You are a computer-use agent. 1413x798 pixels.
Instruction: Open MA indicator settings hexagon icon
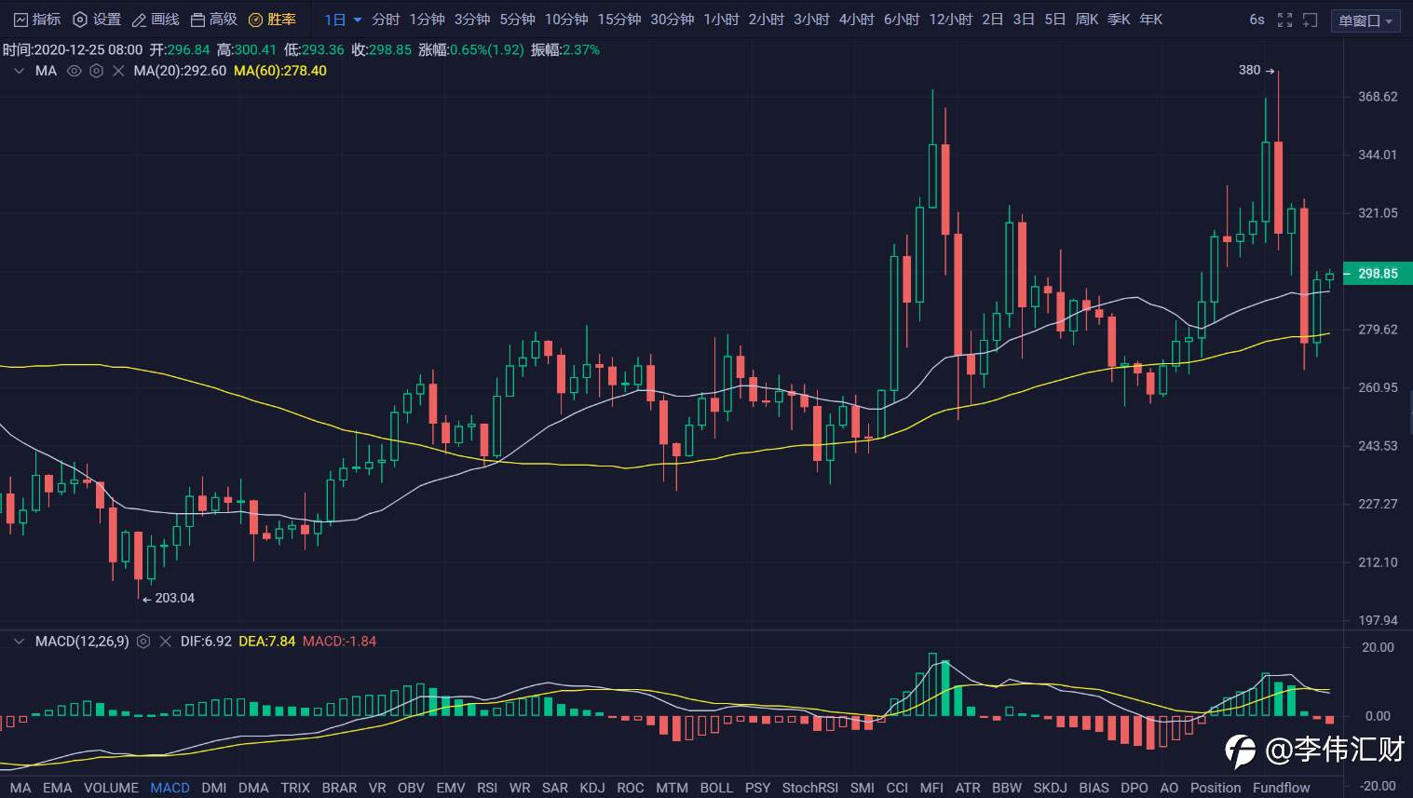[x=96, y=71]
